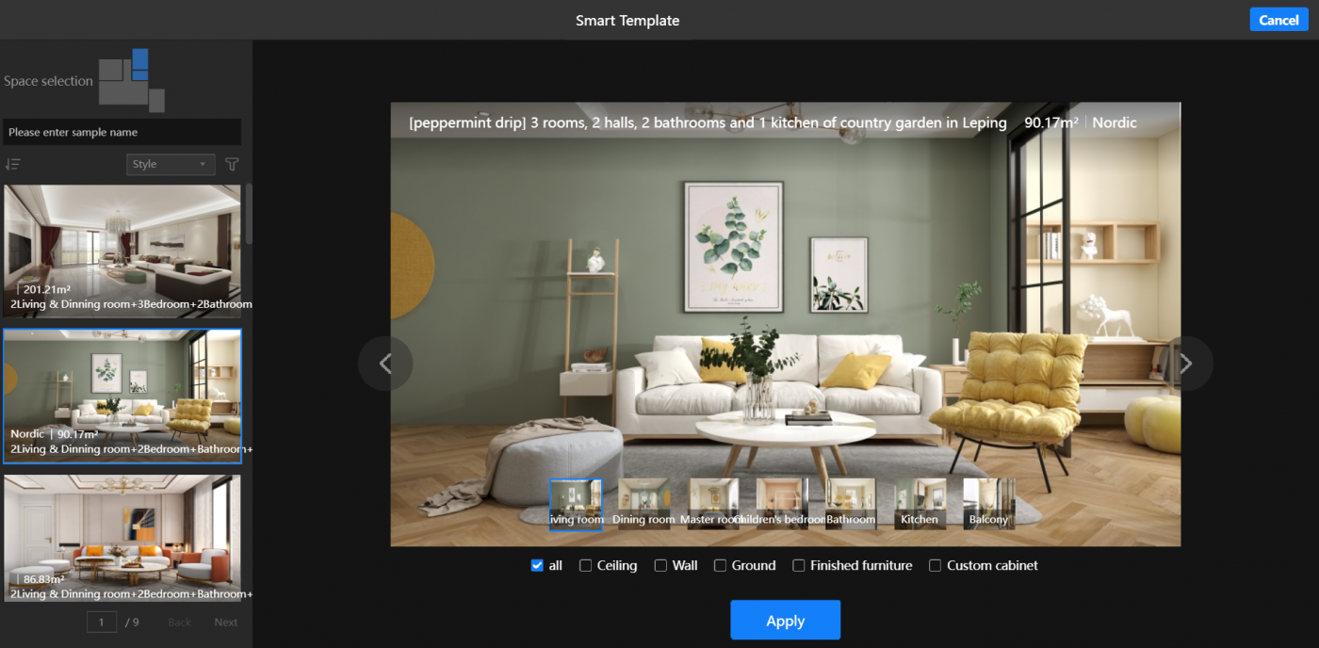This screenshot has height=648, width=1319.
Task: View the Kitchen room thumbnail
Action: point(920,504)
